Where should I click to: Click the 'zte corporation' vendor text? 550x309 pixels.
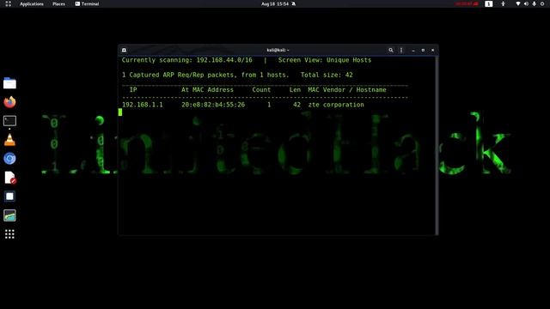coord(336,105)
